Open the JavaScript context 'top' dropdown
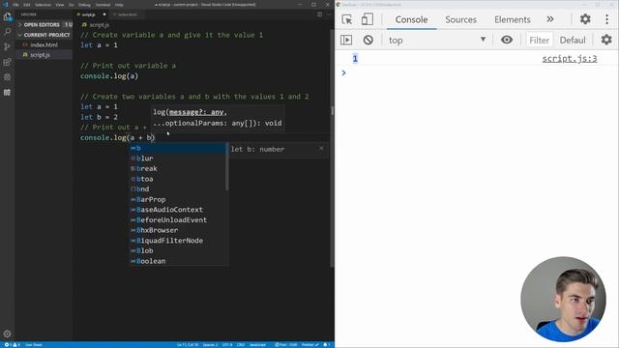Viewport: 619px width, 348px height. (x=436, y=40)
